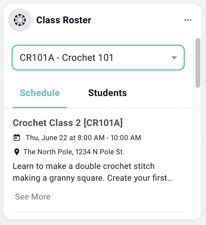Click the calendar icon beside the date
The image size is (206, 225).
(17, 137)
